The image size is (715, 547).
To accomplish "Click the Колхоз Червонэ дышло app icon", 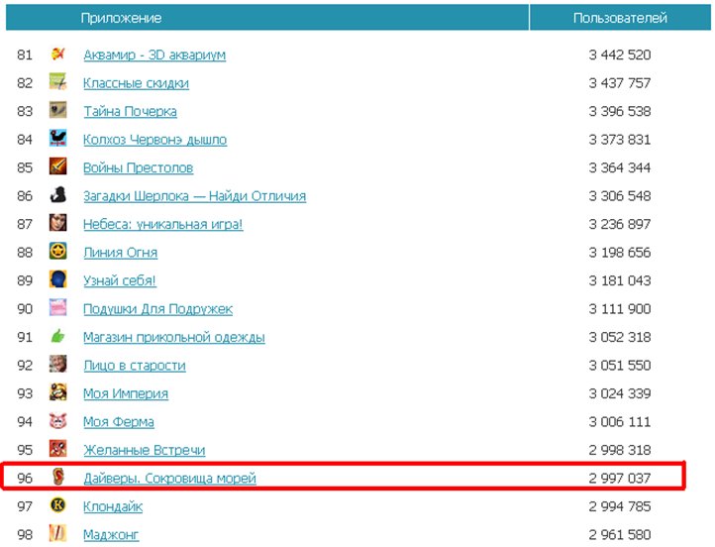I will pos(57,139).
